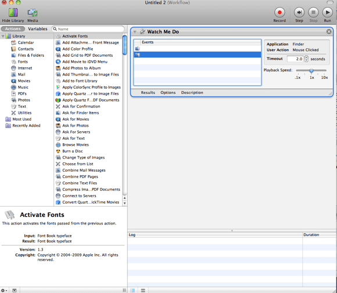The height and width of the screenshot is (293, 337).
Task: Adjust the Timeout stepper arrows
Action: tap(306, 59)
